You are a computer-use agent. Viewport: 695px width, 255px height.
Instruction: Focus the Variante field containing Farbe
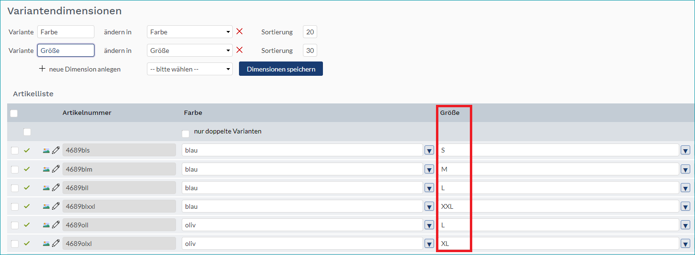[66, 32]
